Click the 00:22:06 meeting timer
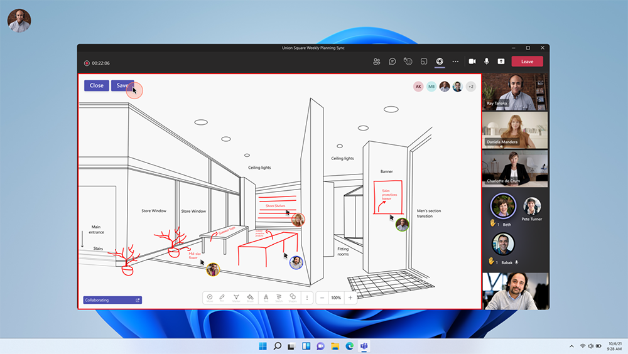Viewport: 628px width, 354px height. tap(100, 63)
